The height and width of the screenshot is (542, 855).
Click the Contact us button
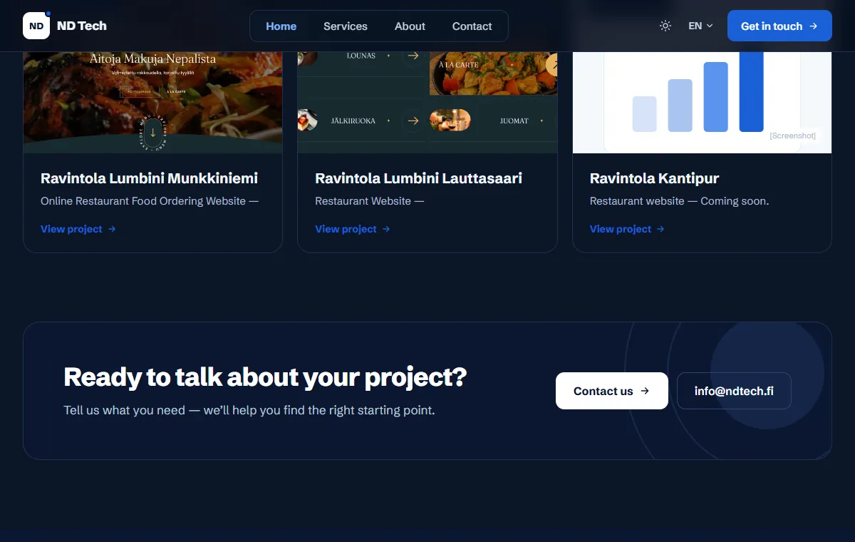pos(612,391)
